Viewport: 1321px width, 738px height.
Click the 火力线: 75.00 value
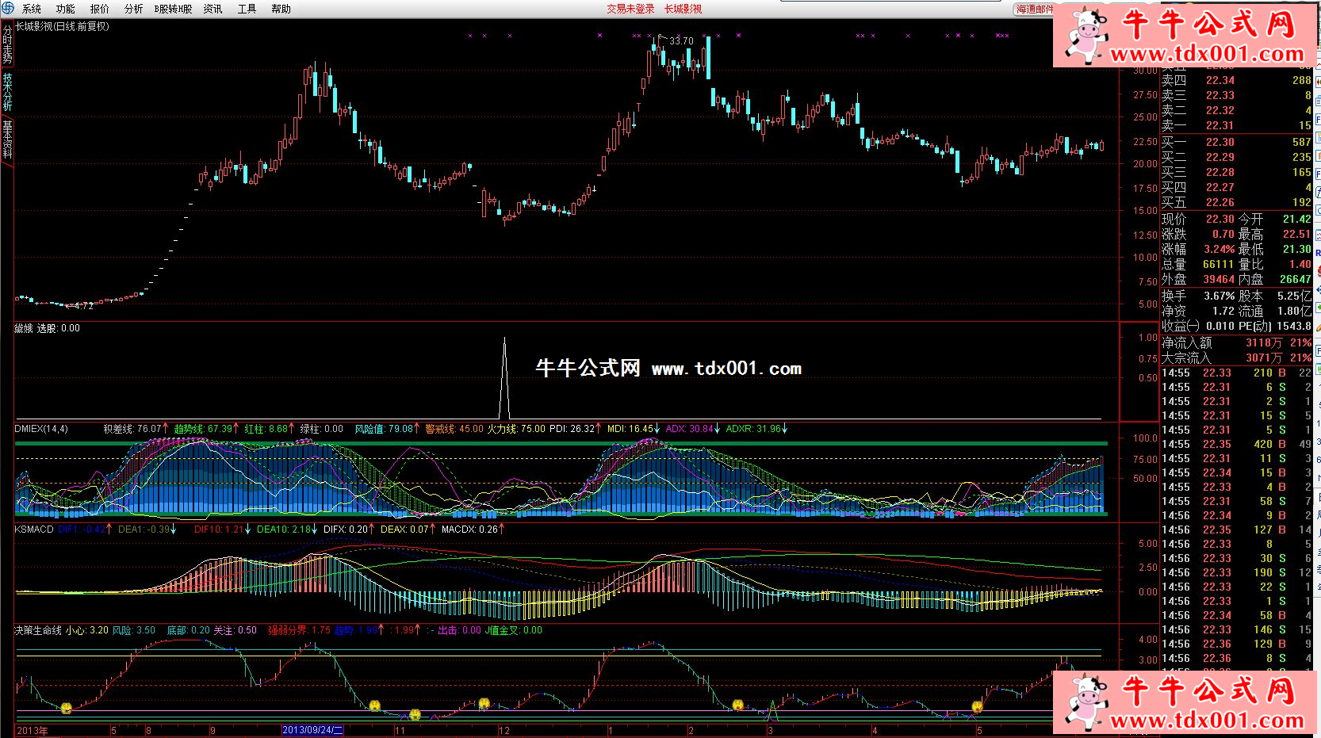pyautogui.click(x=516, y=429)
